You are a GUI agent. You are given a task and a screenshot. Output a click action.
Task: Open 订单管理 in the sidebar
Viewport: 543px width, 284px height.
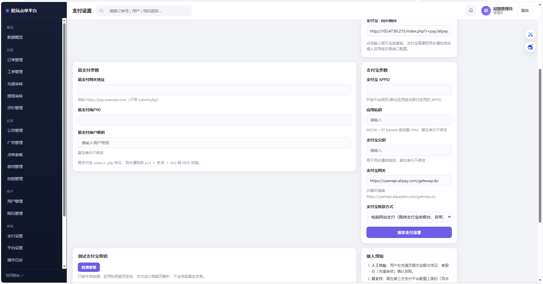pos(15,60)
